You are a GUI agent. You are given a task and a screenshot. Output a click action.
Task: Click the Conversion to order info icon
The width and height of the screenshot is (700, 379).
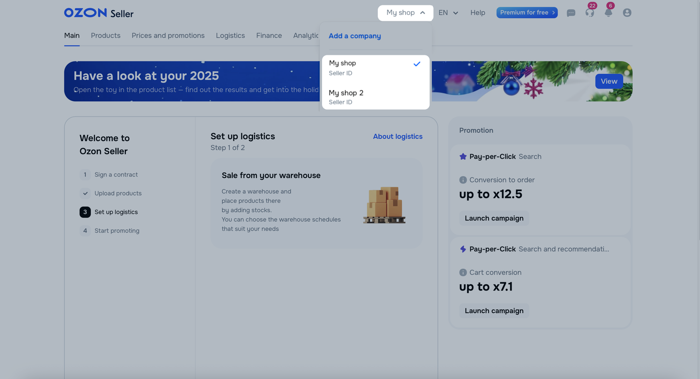tap(463, 180)
